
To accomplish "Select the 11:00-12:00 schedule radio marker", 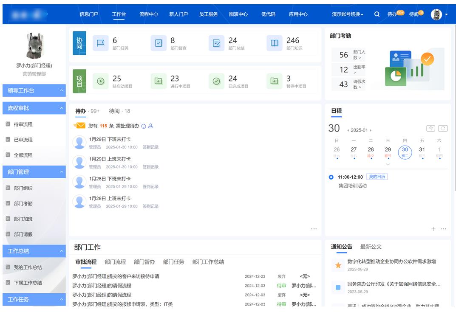I will [331, 177].
